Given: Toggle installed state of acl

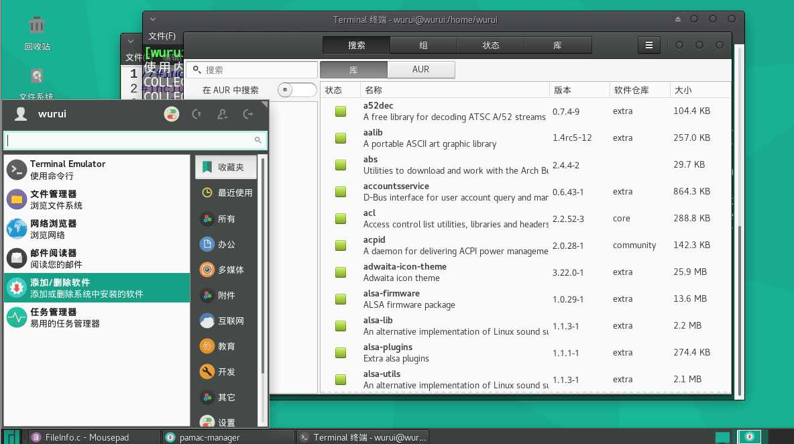Looking at the screenshot, I should click(x=341, y=219).
